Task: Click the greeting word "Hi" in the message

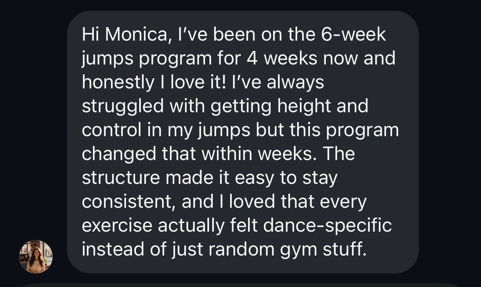Action: coord(90,35)
